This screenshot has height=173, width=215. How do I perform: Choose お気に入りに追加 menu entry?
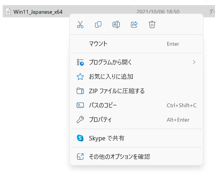coord(111,77)
